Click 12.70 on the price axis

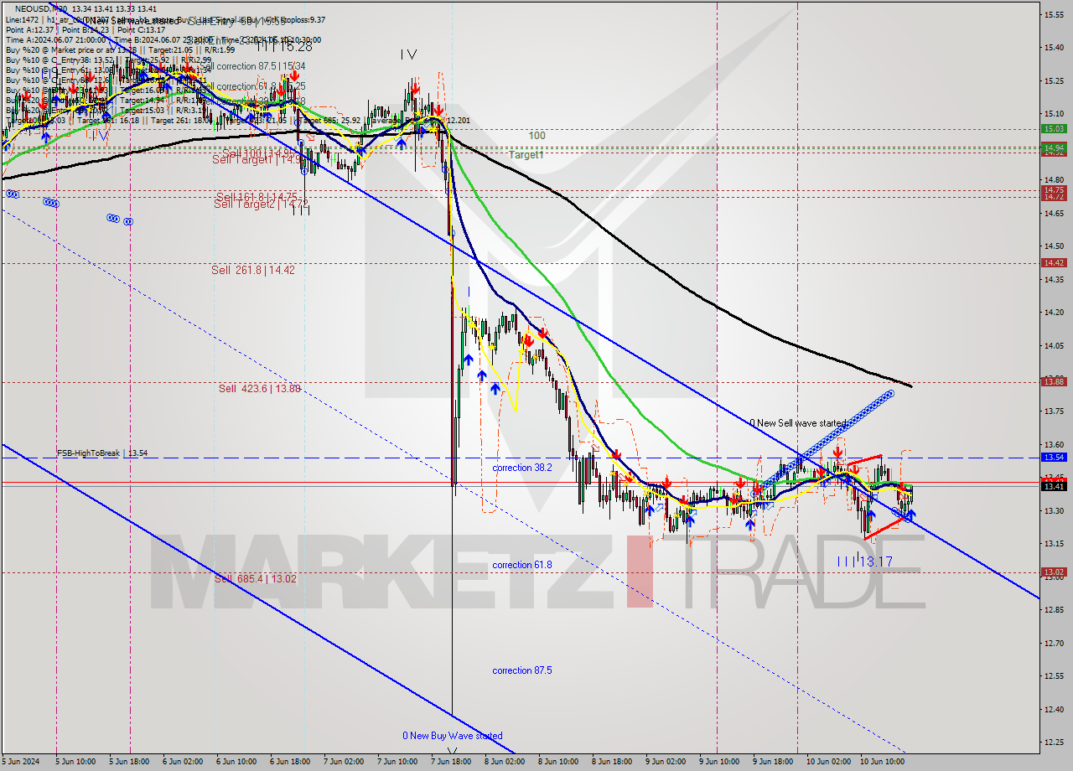coord(1054,643)
